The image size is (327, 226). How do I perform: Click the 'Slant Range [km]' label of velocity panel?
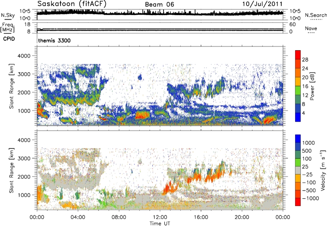pyautogui.click(x=11, y=170)
